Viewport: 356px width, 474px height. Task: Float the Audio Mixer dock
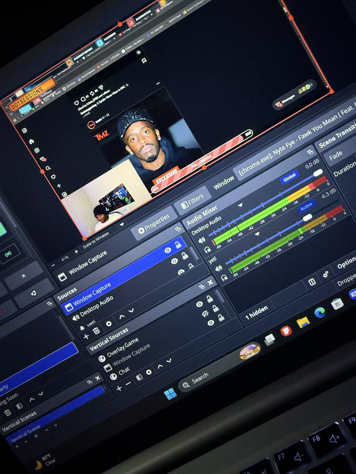coord(310,152)
